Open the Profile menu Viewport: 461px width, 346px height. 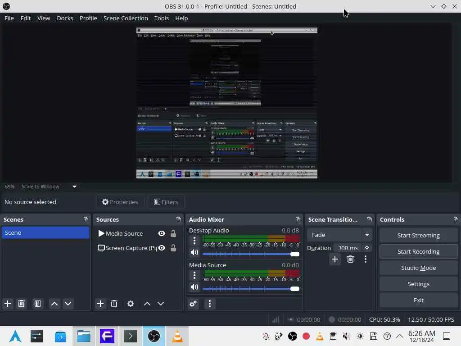pyautogui.click(x=88, y=18)
